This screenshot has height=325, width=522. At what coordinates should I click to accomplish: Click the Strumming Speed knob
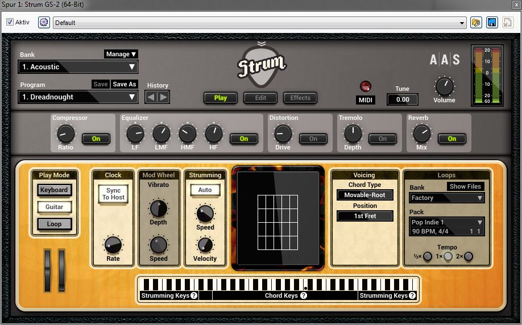click(x=205, y=214)
